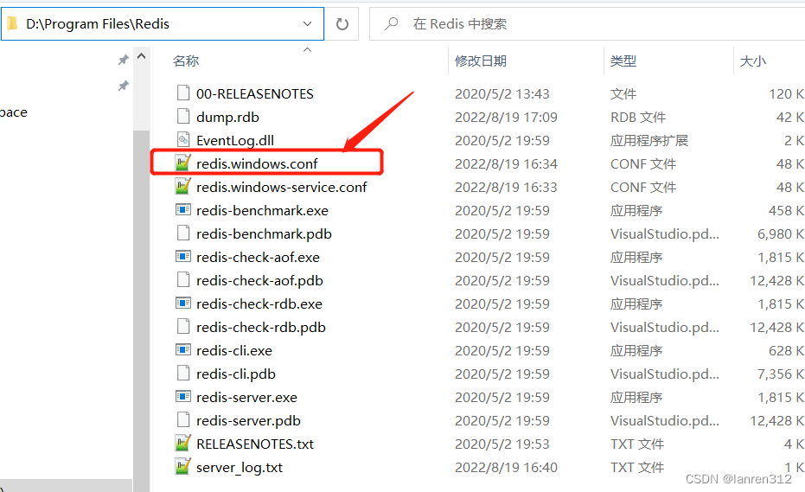Click the EventLog.dll file icon

[x=182, y=140]
